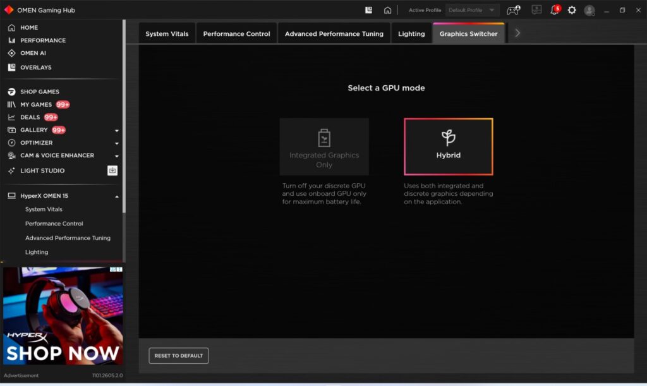Expand Cam & Voice Enhancer arrow
The width and height of the screenshot is (647, 386).
tap(117, 156)
